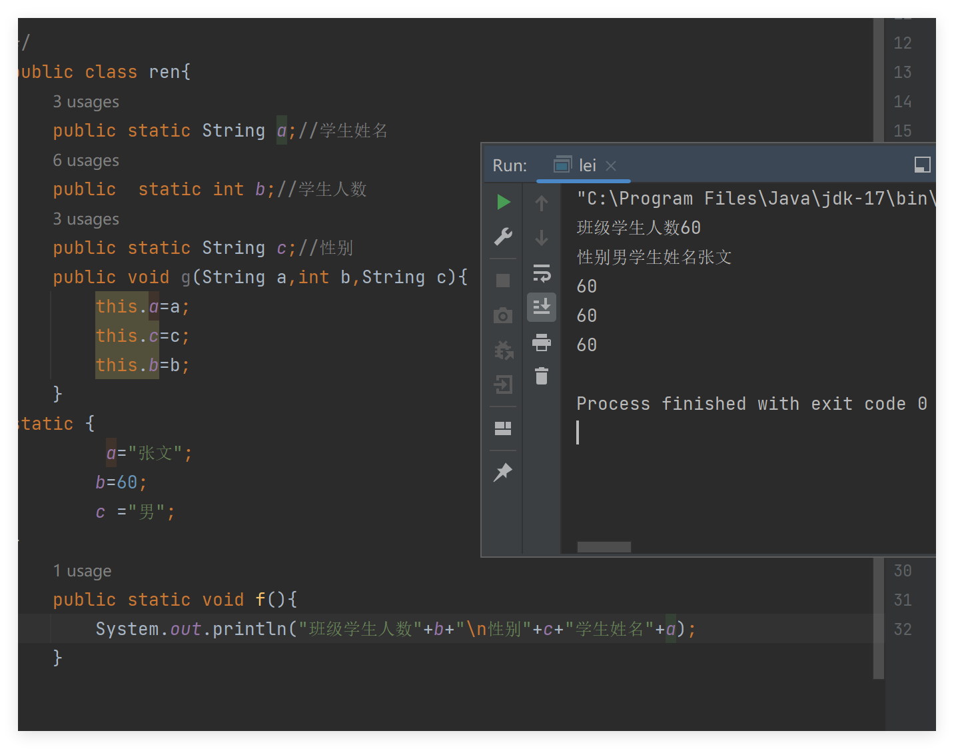Click line number 15 in gutter
Image resolution: width=954 pixels, height=749 pixels.
(x=903, y=131)
